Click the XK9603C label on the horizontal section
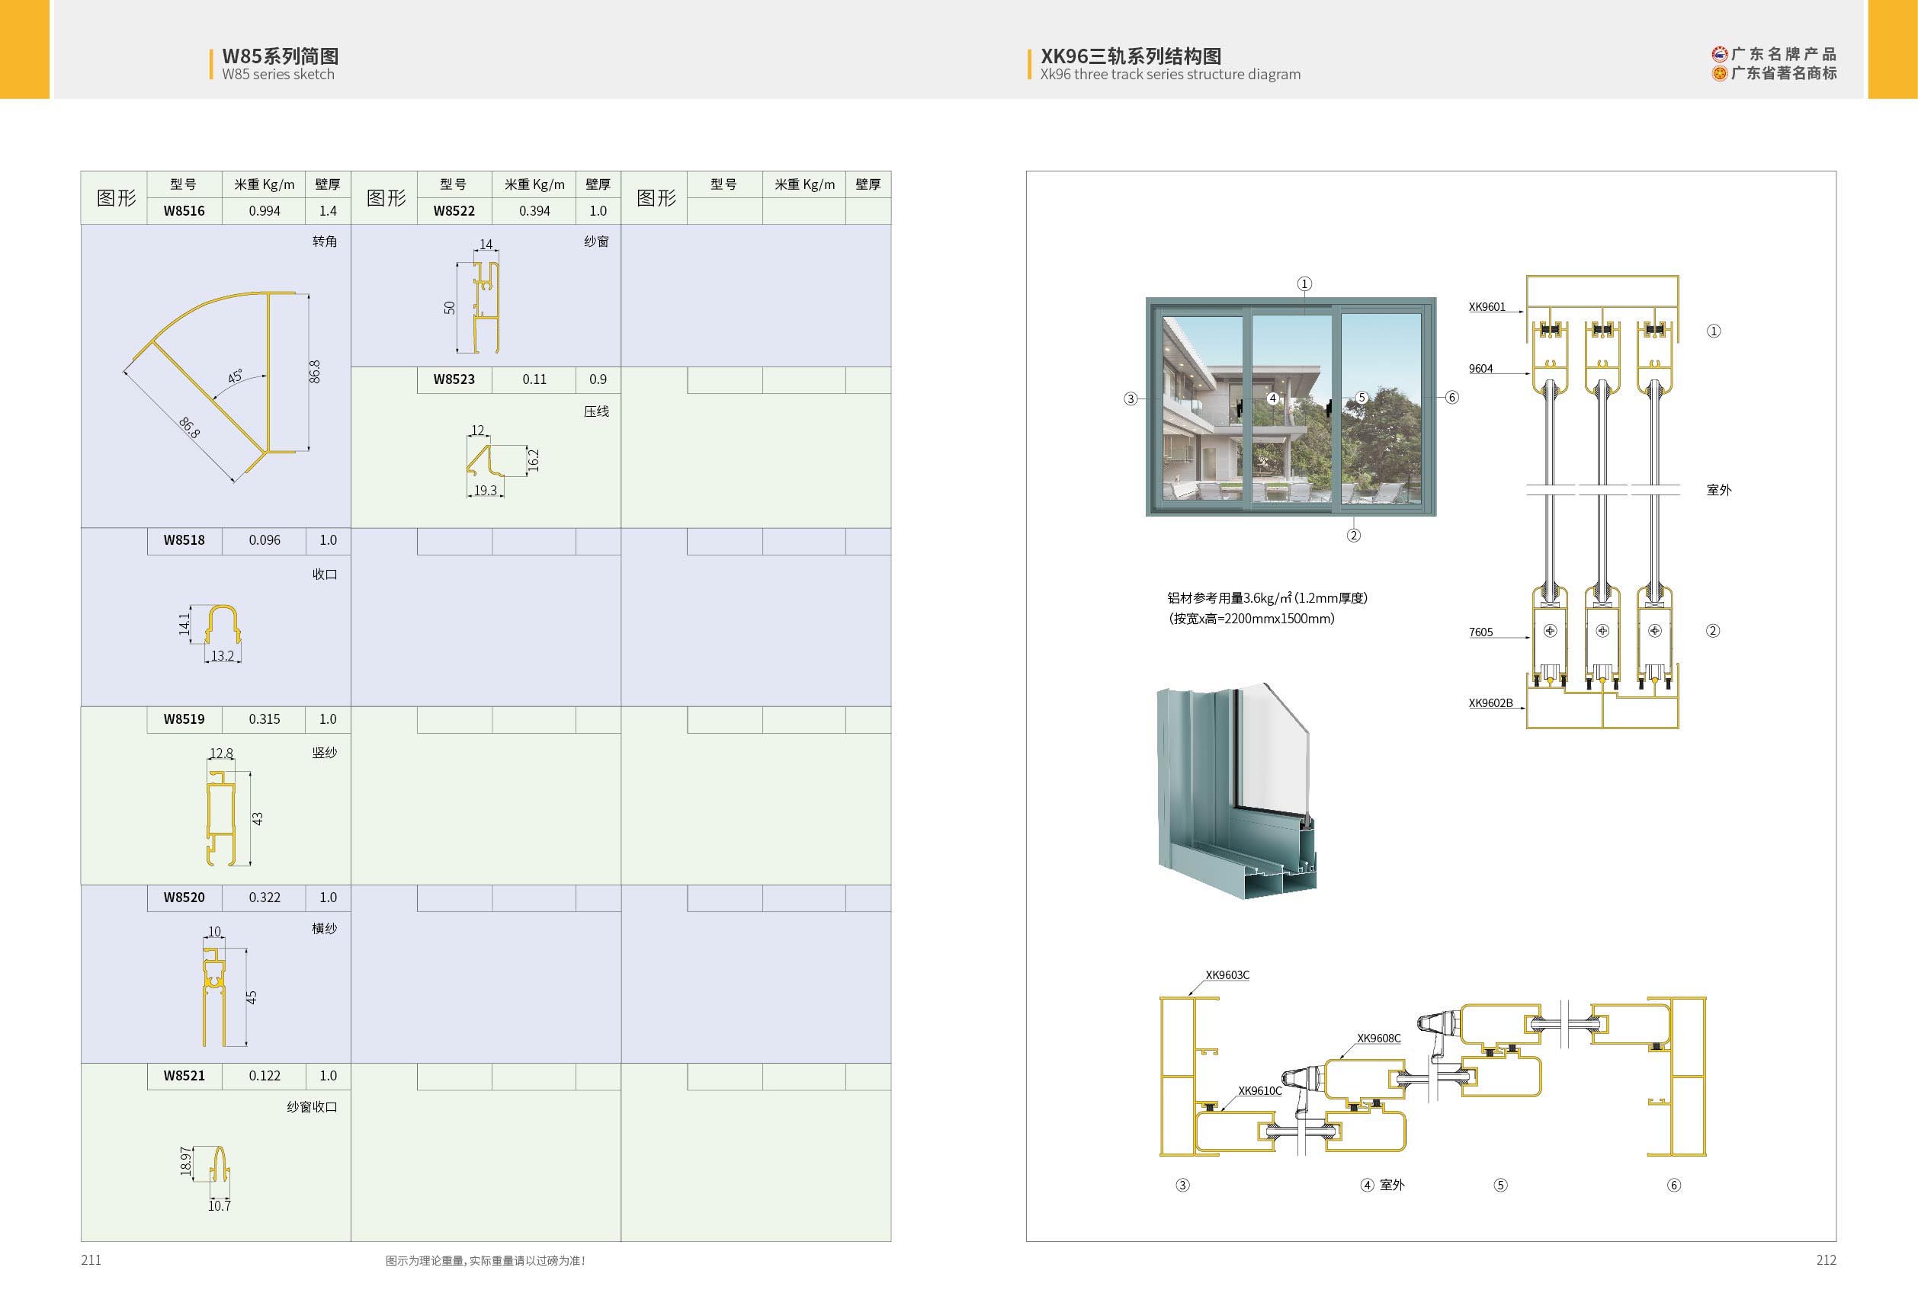Screen dimensions: 1918x1309 pos(1227,975)
